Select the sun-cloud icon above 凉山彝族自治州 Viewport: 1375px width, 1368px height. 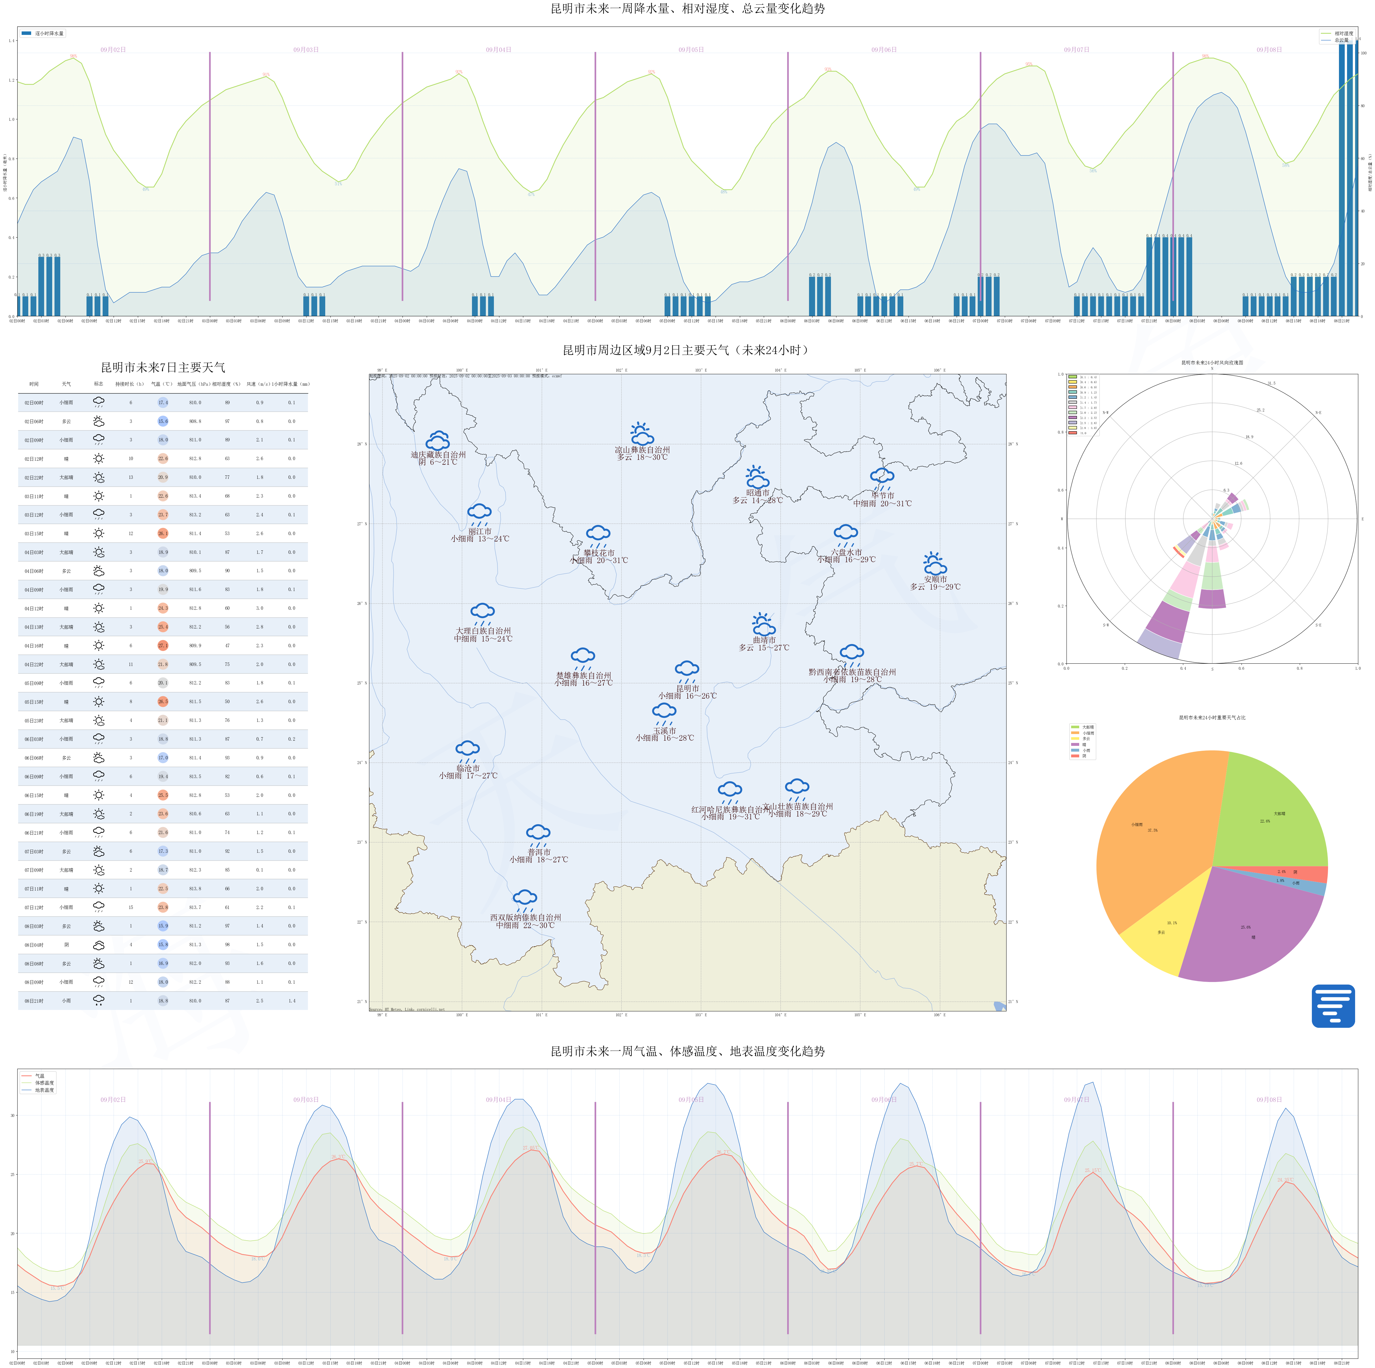642,433
